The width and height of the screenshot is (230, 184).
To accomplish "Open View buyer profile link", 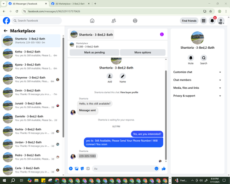I will coord(129,92).
